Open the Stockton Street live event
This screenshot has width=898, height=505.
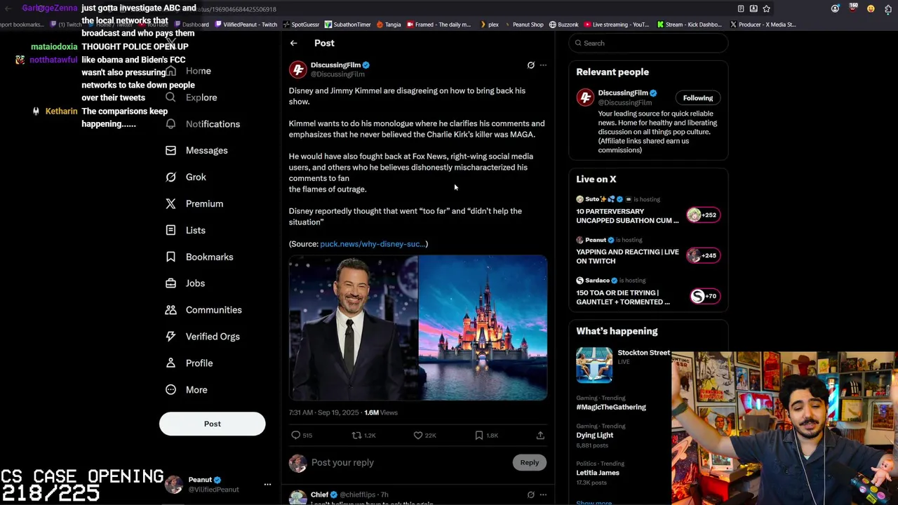point(644,353)
